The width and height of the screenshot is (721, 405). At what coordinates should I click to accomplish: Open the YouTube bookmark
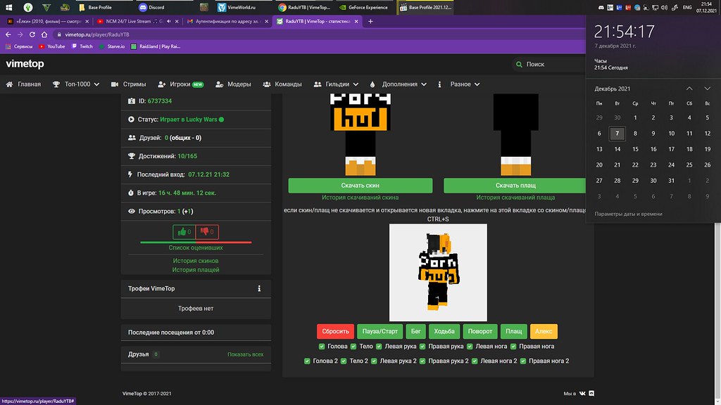[52, 46]
